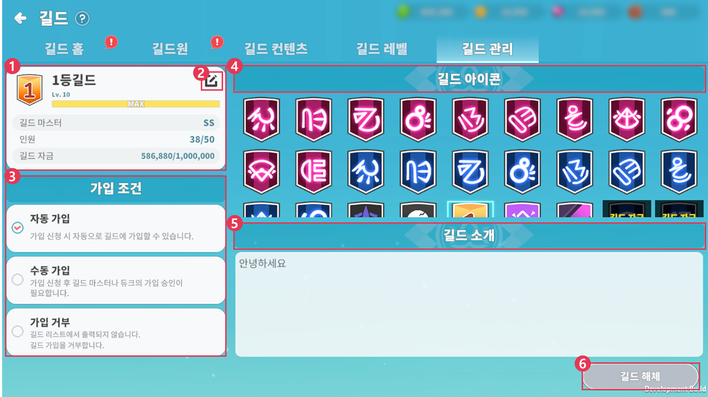Viewport: 708px width, 397px height.
Task: Open the guild help question mark
Action: tap(82, 18)
